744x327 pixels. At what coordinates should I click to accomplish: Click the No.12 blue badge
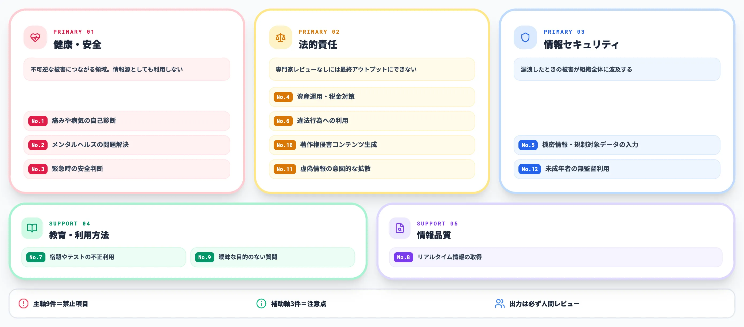(530, 169)
